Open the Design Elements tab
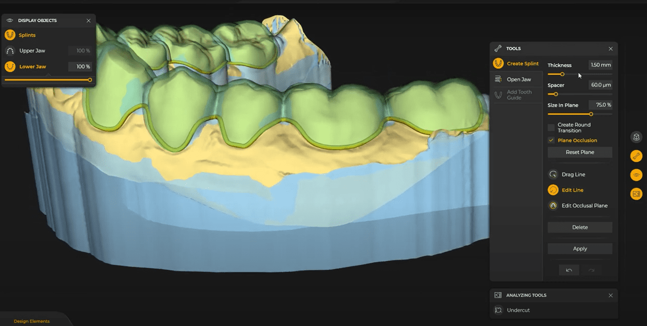Screen dimensions: 647x326 [32, 321]
